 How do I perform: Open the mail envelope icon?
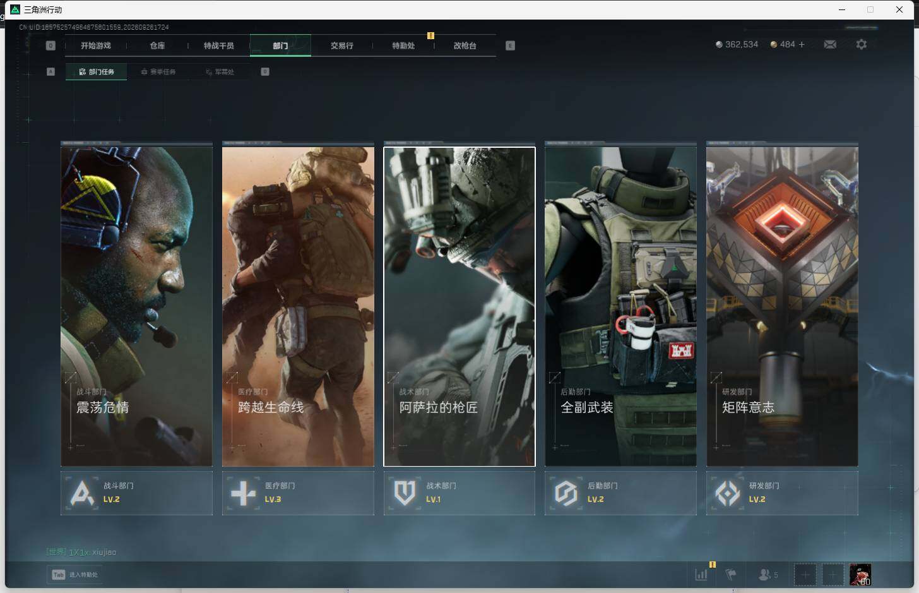pyautogui.click(x=830, y=44)
